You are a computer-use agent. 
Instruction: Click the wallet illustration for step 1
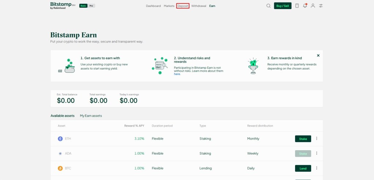[67, 66]
